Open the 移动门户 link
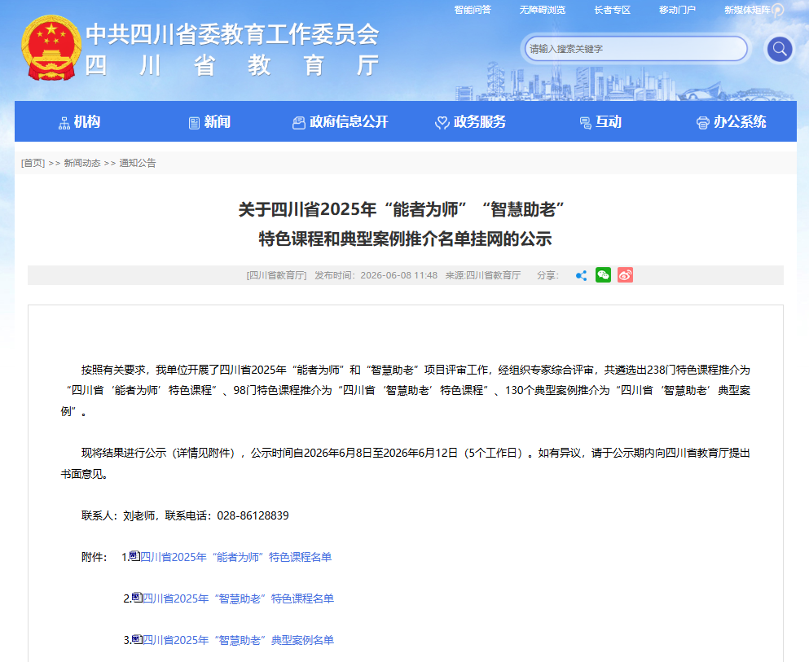 (678, 10)
